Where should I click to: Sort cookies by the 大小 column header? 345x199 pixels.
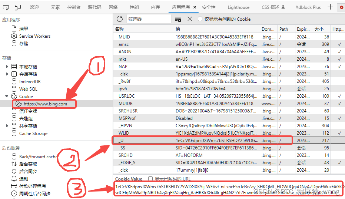click(x=319, y=29)
